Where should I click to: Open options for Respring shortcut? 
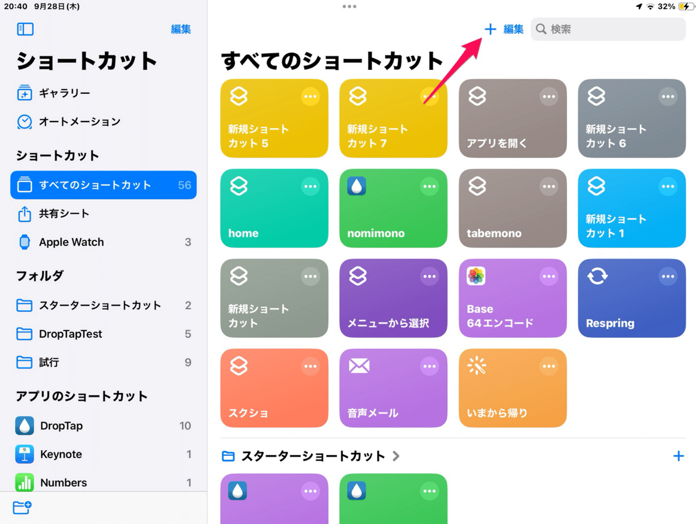point(668,277)
